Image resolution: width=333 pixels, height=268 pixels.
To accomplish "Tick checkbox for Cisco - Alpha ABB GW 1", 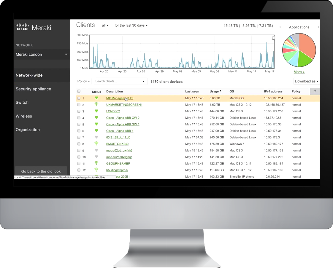I will [x=79, y=124].
